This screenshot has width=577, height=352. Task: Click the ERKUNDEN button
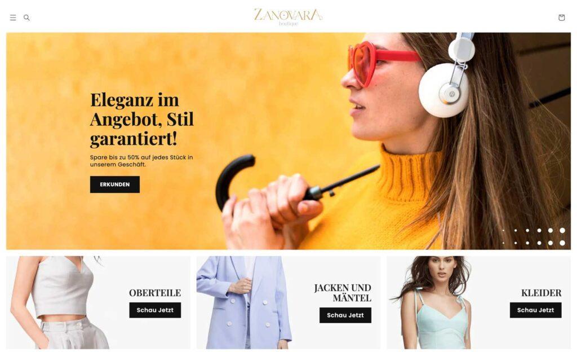coord(115,184)
